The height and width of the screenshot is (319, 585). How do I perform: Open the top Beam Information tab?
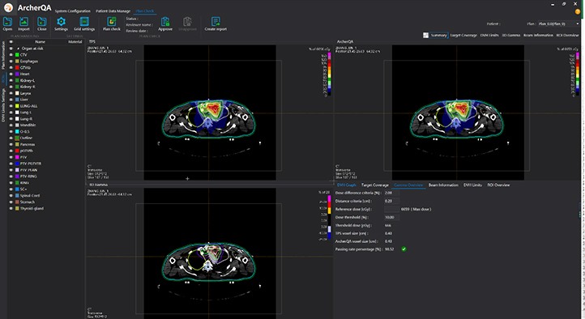pyautogui.click(x=538, y=35)
